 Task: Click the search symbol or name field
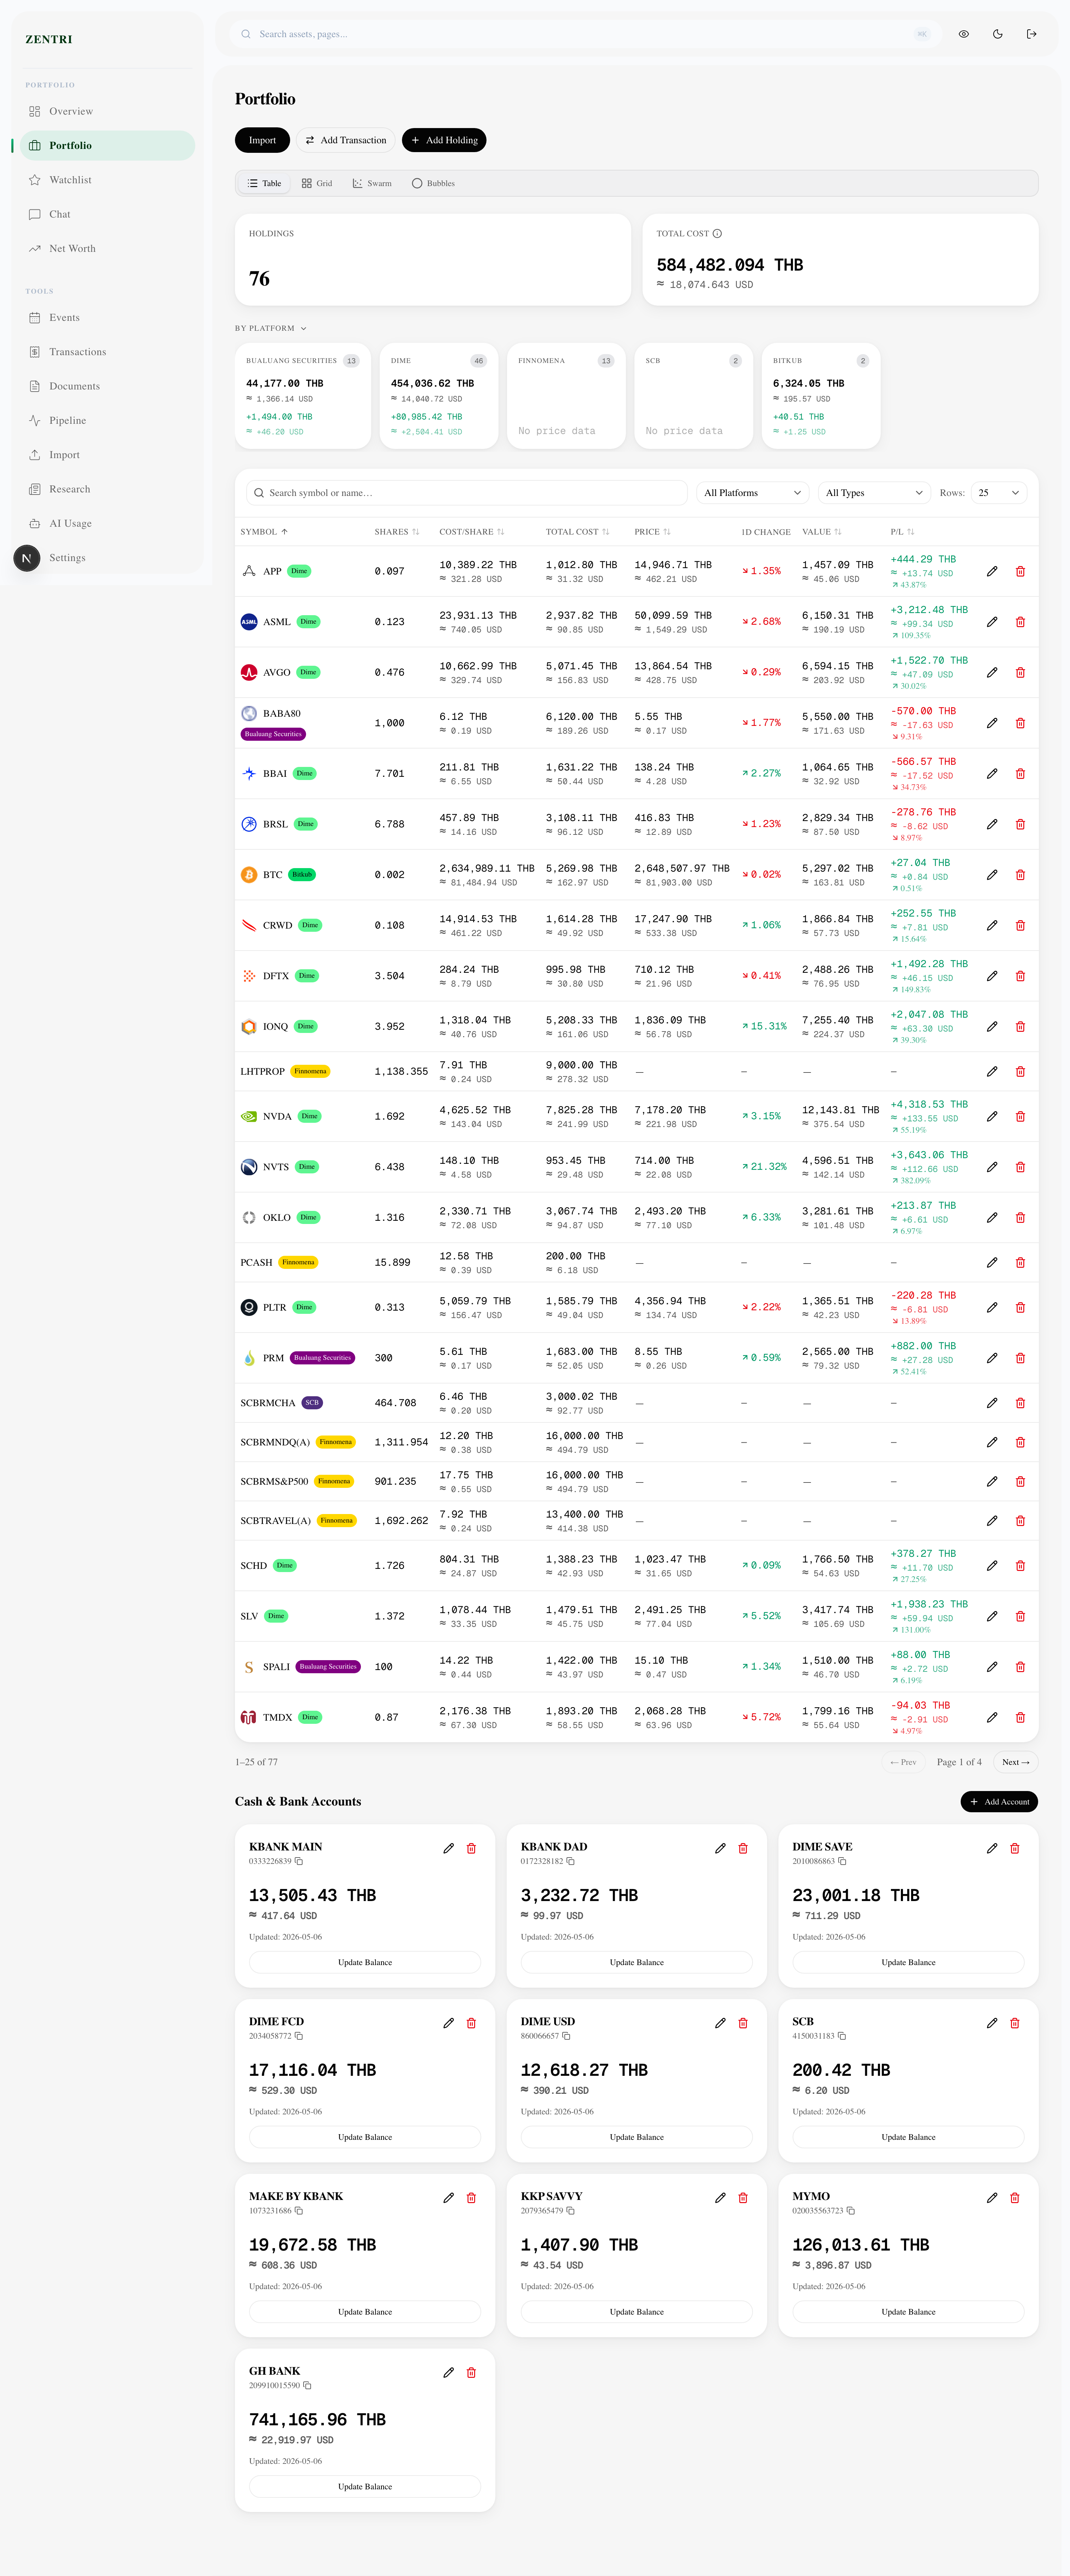[x=467, y=493]
